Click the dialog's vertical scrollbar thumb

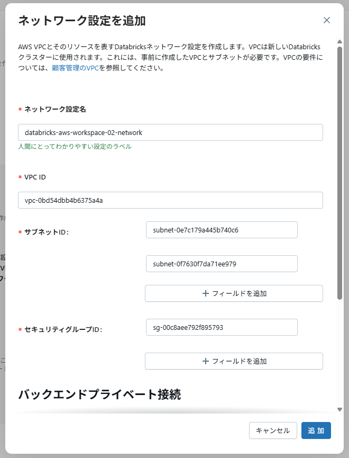pos(340,169)
